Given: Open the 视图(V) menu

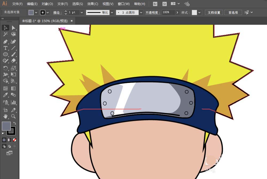Looking at the screenshot, I should tap(108, 4).
